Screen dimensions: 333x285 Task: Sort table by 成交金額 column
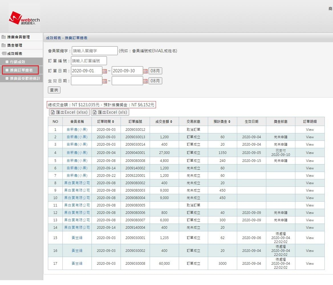pyautogui.click(x=164, y=122)
